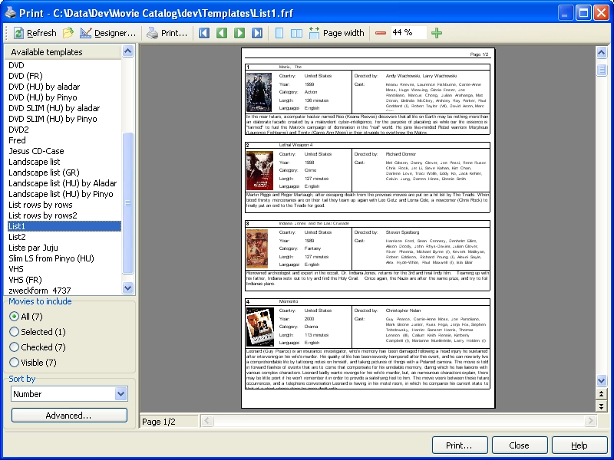The width and height of the screenshot is (614, 460).
Task: Select the 'Visible (7)' radio option
Action: click(x=15, y=363)
